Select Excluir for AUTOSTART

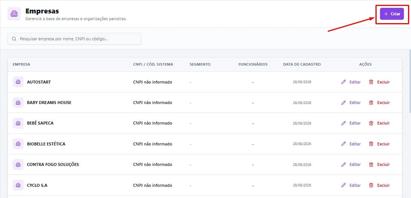coord(383,82)
